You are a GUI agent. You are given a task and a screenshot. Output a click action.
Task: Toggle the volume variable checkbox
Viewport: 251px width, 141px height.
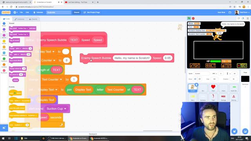pyautogui.click(x=11, y=80)
